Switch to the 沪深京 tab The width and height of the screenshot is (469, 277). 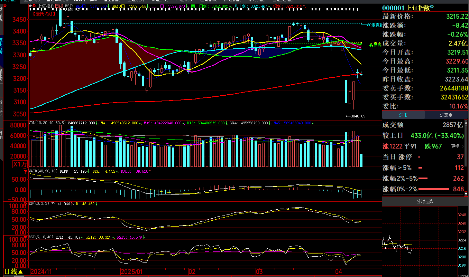(x=446, y=115)
